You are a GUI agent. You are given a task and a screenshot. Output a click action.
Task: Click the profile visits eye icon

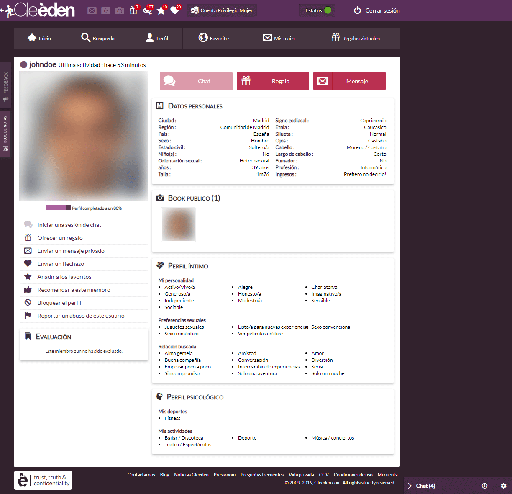click(x=147, y=10)
